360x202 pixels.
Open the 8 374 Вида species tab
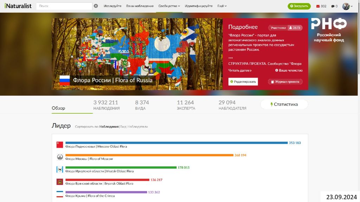point(142,105)
